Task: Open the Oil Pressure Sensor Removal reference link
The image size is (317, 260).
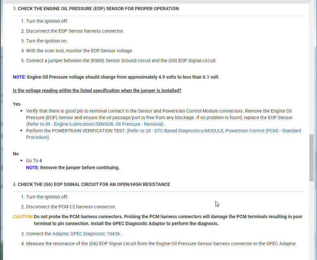Action: [95, 124]
